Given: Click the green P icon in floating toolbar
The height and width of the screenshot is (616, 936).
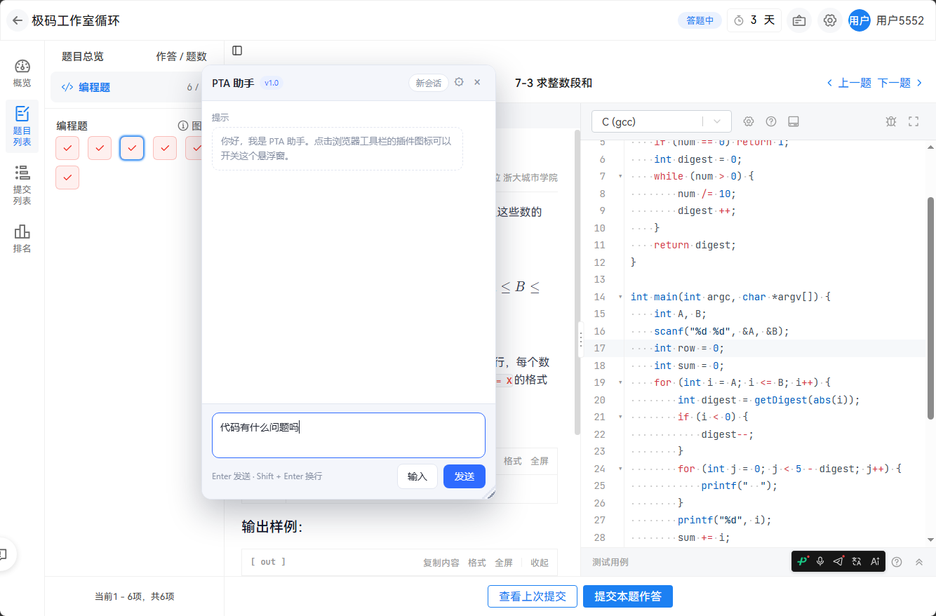Looking at the screenshot, I should (802, 561).
